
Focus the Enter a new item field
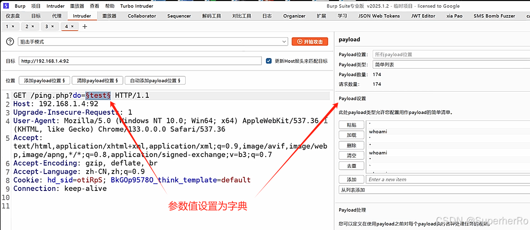point(448,179)
